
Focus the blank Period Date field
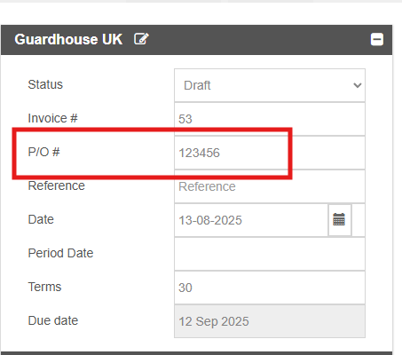[x=270, y=254]
